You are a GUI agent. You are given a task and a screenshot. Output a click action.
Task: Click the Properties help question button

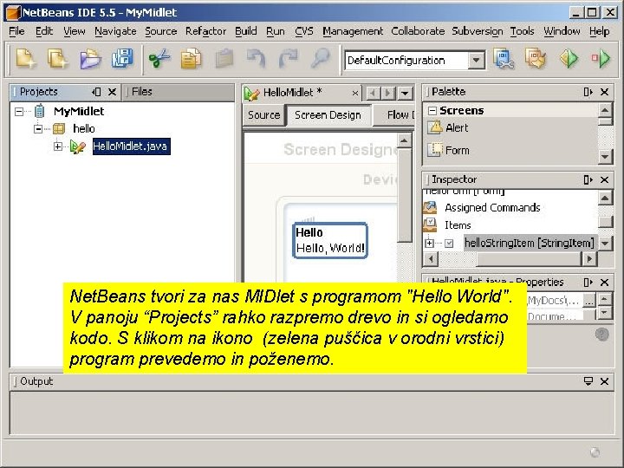(602, 334)
